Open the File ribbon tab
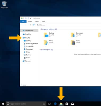 [x=23, y=21]
